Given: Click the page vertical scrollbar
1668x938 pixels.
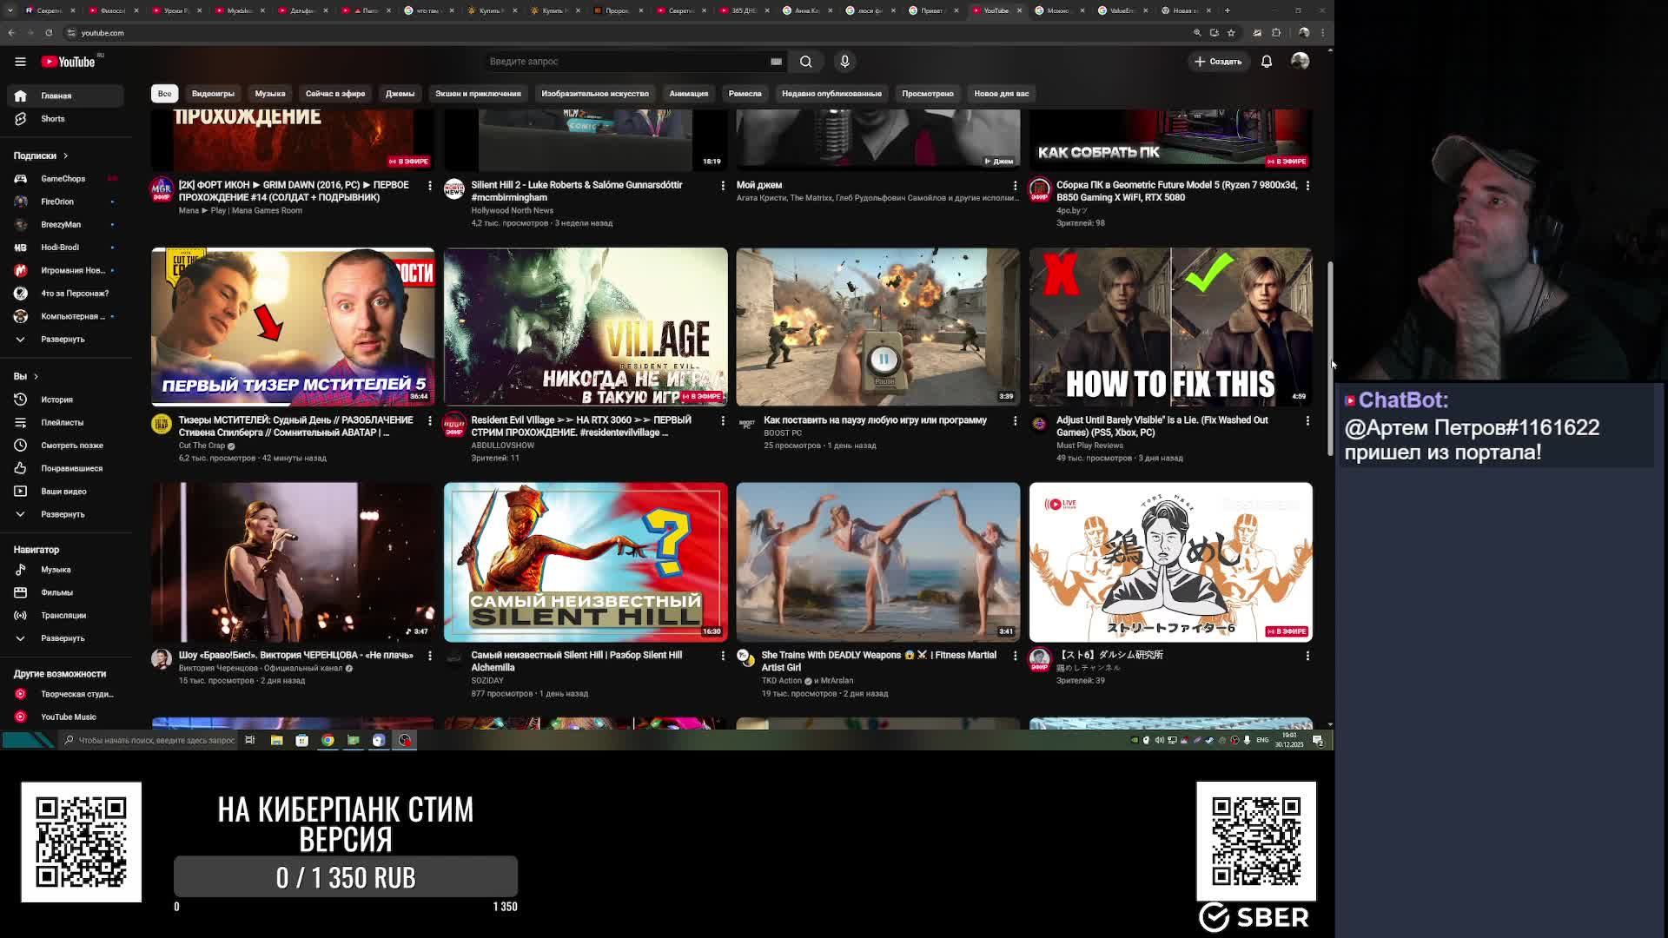Looking at the screenshot, I should tap(1329, 356).
